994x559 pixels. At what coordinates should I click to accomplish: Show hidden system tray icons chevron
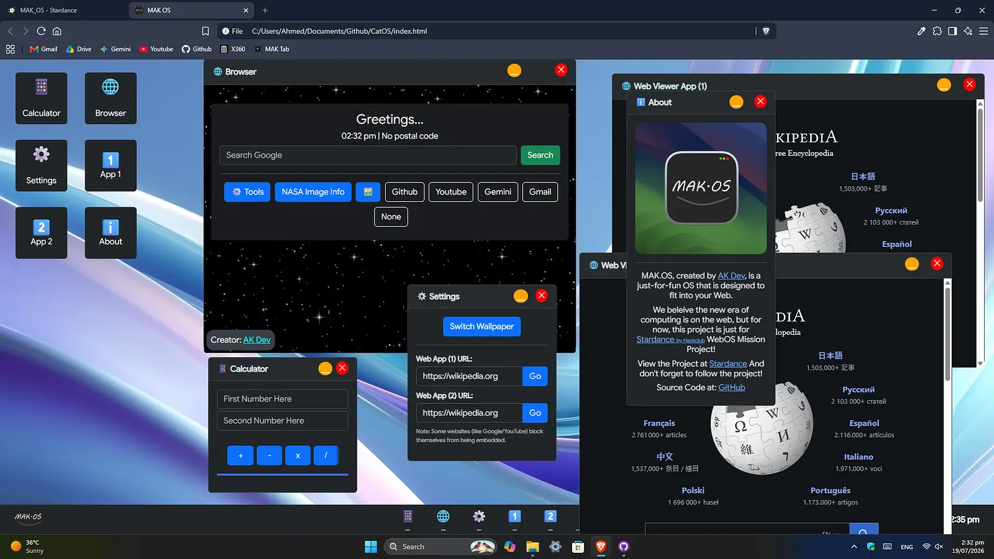[x=854, y=547]
